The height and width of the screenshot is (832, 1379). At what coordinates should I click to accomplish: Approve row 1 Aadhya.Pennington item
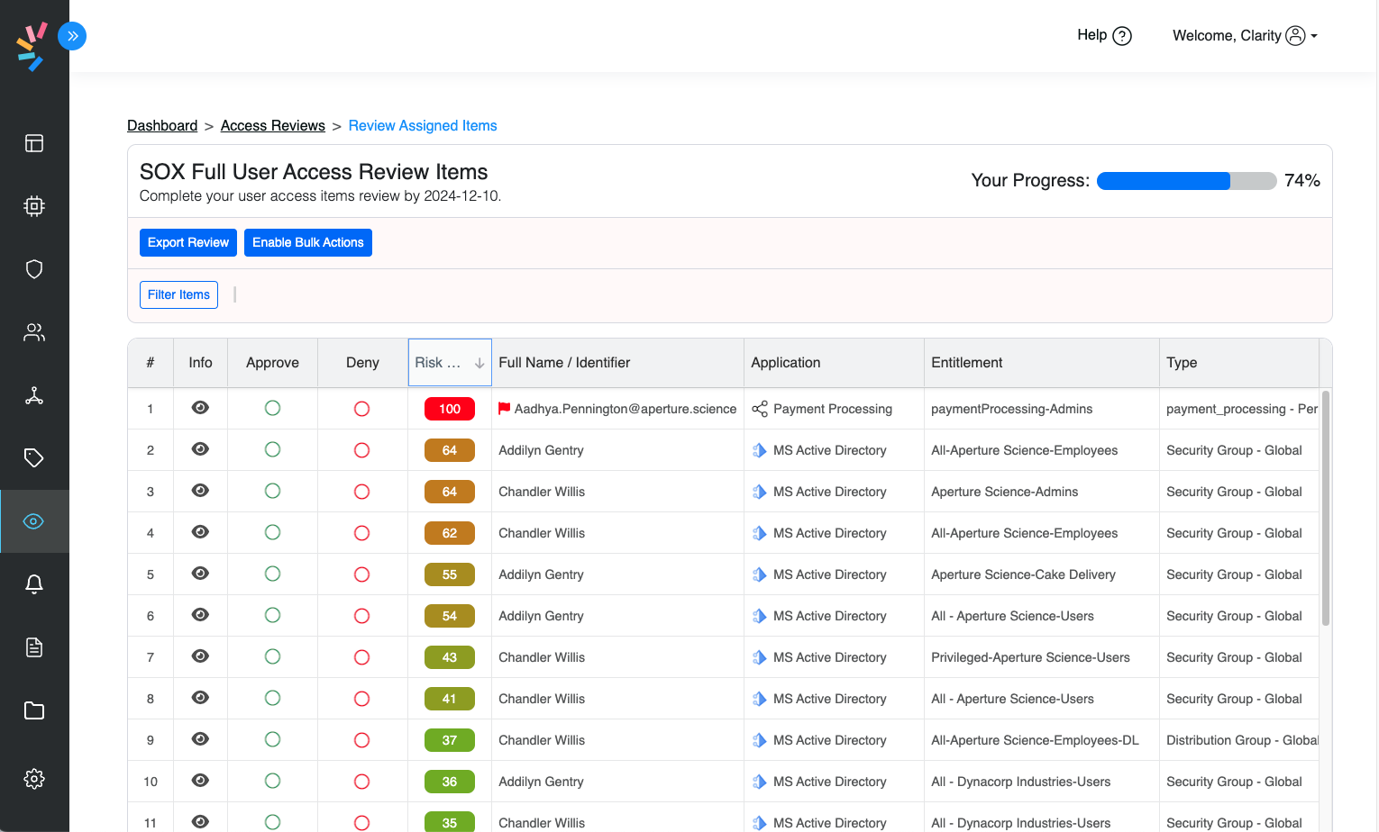pyautogui.click(x=272, y=408)
